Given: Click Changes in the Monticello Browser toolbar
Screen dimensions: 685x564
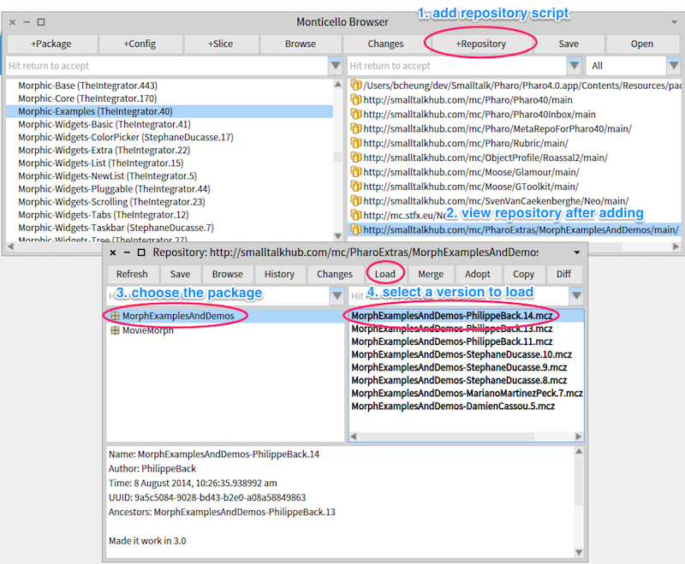Looking at the screenshot, I should pyautogui.click(x=385, y=44).
